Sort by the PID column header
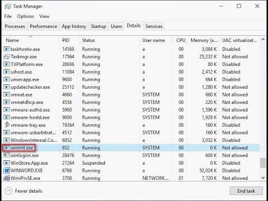This screenshot has width=268, height=201. (x=70, y=40)
